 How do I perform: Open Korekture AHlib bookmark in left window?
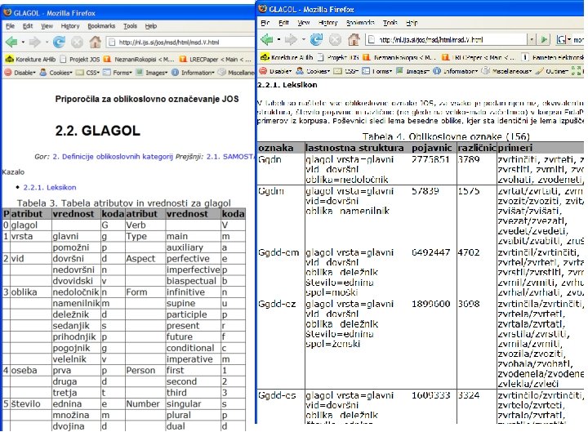click(x=31, y=60)
